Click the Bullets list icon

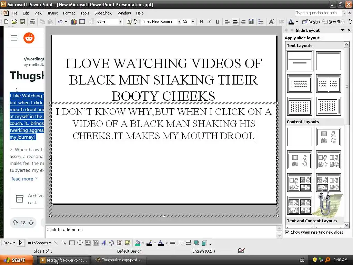coord(261,22)
